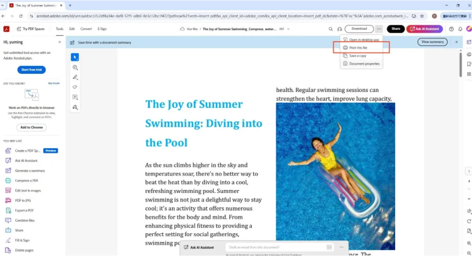Click the current page number box
Image resolution: width=472 pixels, height=258 pixels.
coord(469,171)
